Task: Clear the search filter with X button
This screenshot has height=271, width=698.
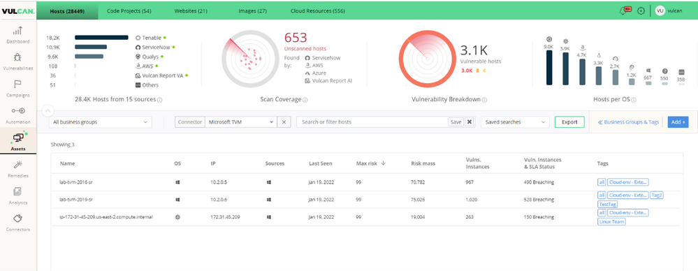Action: point(470,122)
